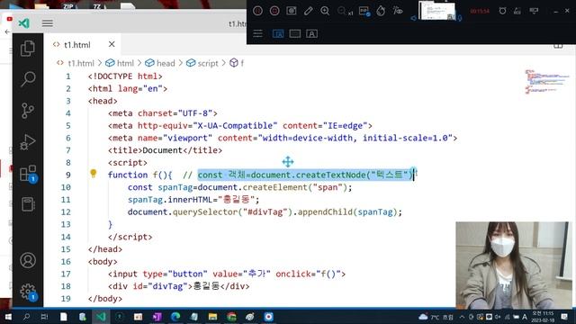Click line number 9 in gutter

[68, 175]
